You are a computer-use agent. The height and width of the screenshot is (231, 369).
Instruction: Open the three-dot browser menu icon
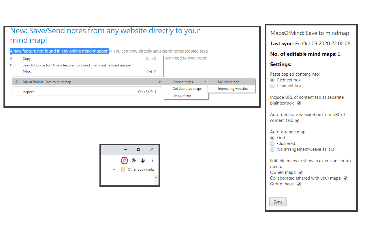[x=152, y=160]
